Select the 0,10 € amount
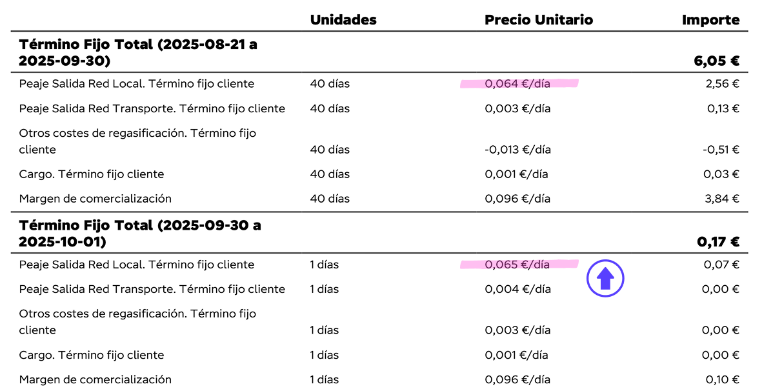This screenshot has height=391, width=762. (x=722, y=379)
